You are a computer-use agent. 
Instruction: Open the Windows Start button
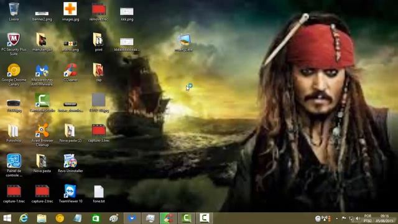(7, 218)
